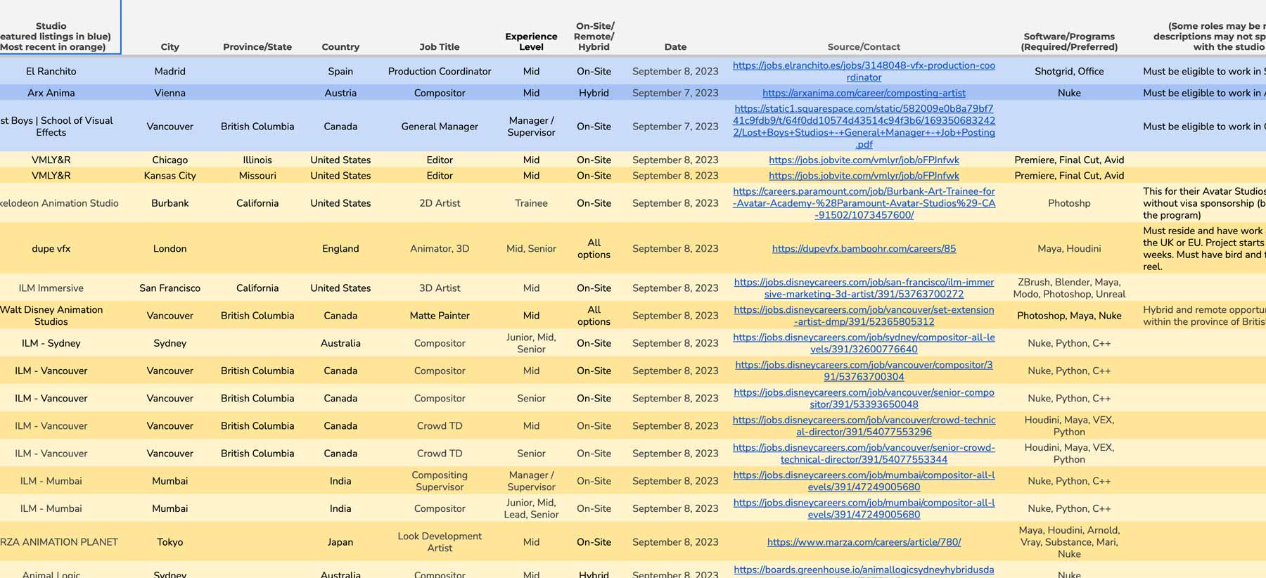Open the Marza careers article link

(x=863, y=542)
